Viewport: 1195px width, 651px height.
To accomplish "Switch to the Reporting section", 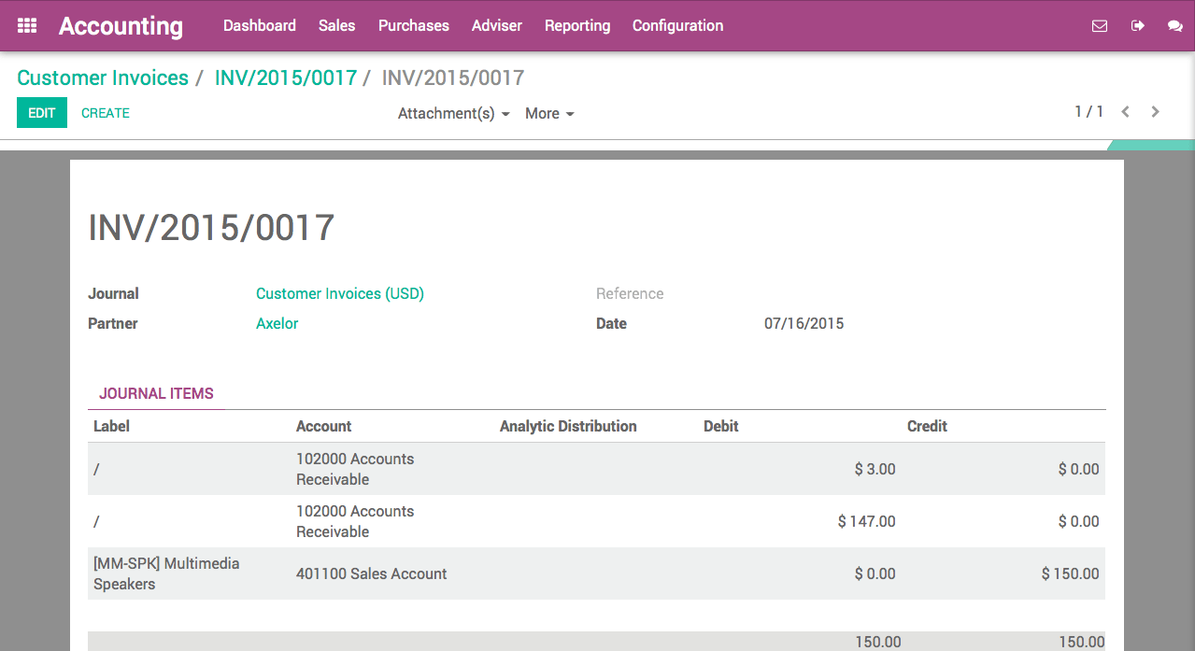I will (576, 25).
